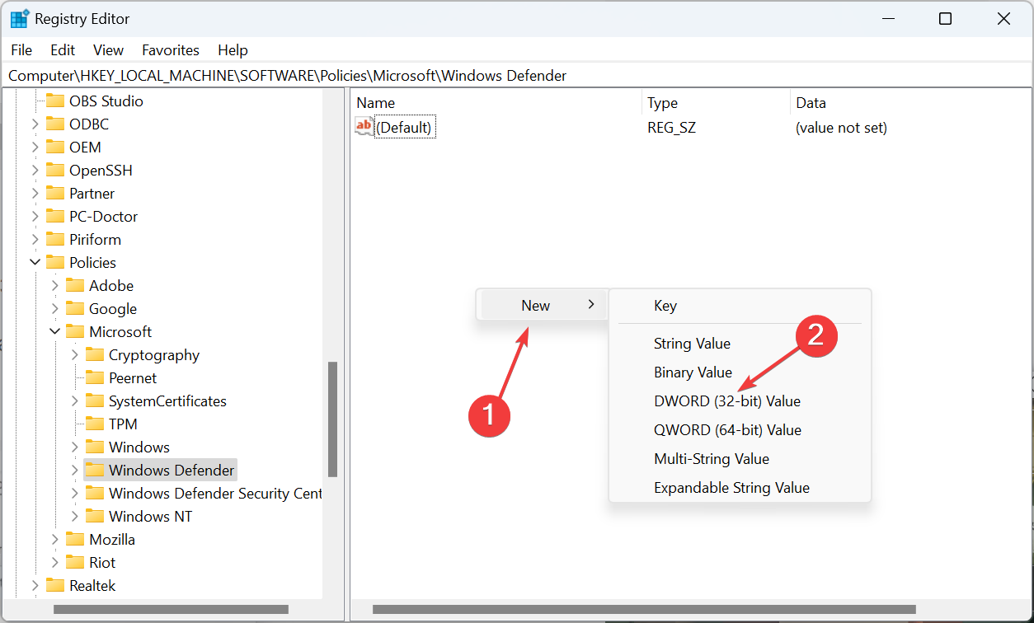1034x623 pixels.
Task: Click the registry path address bar
Action: (x=517, y=76)
